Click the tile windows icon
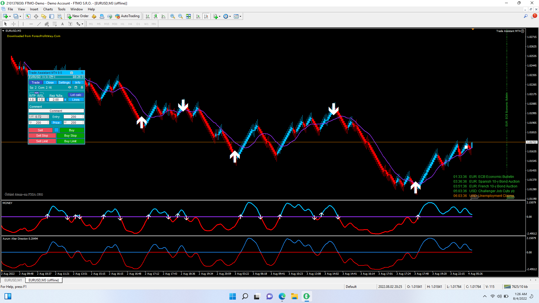The height and width of the screenshot is (303, 539). pyautogui.click(x=188, y=16)
